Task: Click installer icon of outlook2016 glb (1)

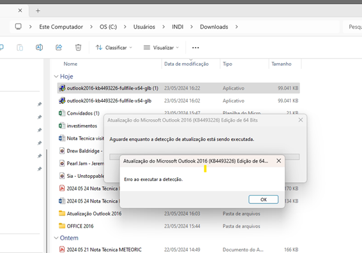Action: click(62, 88)
